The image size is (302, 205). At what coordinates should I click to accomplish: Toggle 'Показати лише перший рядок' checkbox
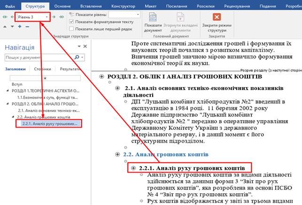71,28
